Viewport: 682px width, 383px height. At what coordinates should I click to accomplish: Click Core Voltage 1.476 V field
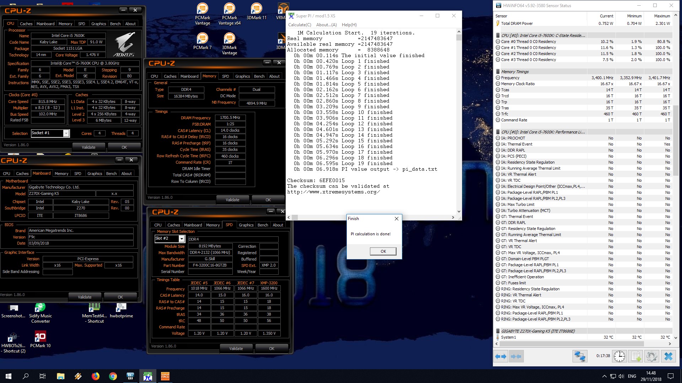[92, 55]
